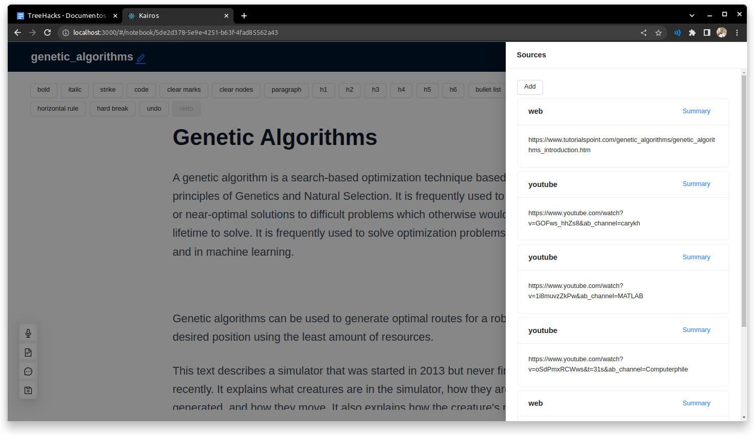The width and height of the screenshot is (754, 435).
Task: Reload the page with refresh icon
Action: tap(47, 32)
